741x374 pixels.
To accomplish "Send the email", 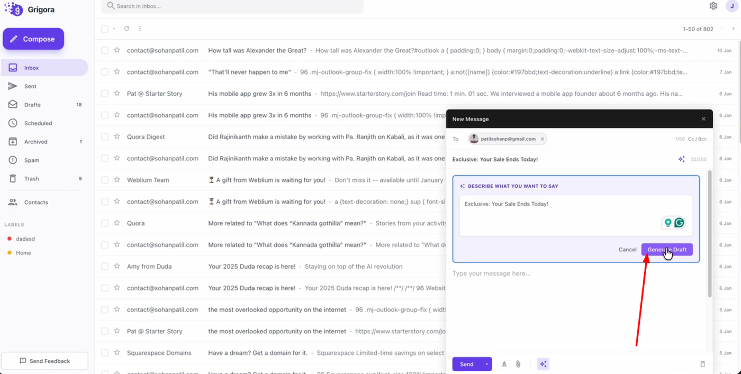I will (467, 364).
